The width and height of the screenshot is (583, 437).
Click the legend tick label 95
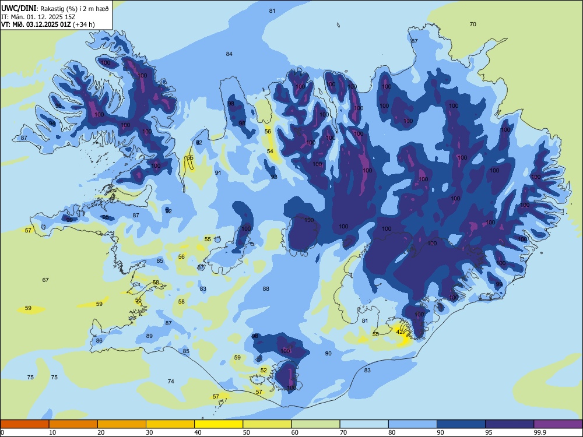(x=489, y=432)
